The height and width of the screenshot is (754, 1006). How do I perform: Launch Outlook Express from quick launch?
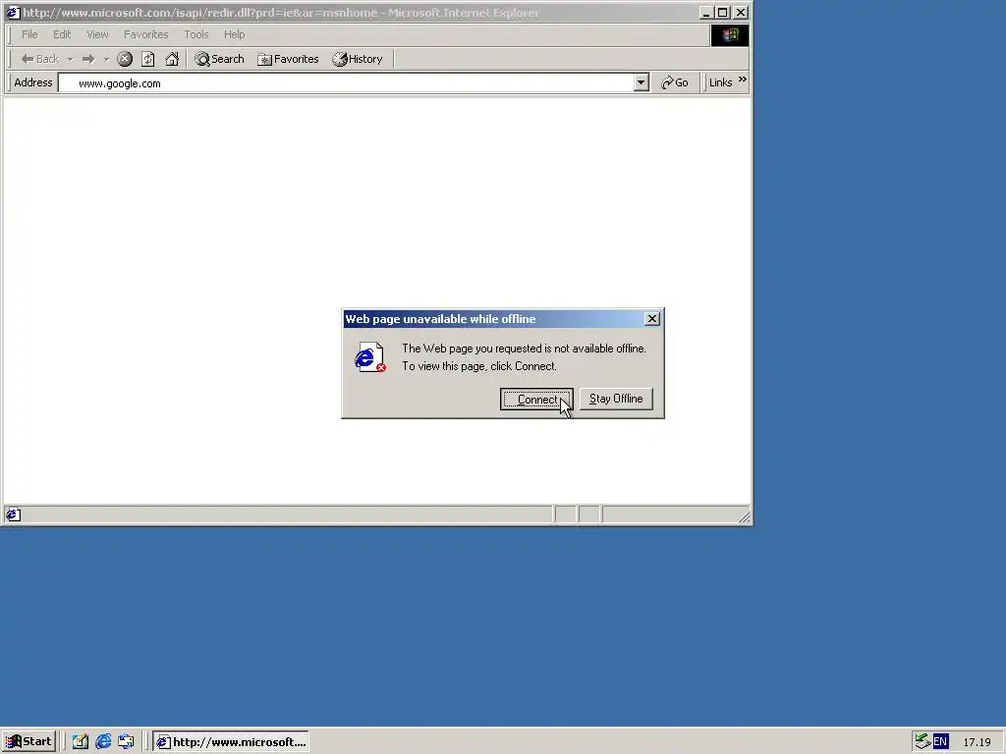pos(127,742)
